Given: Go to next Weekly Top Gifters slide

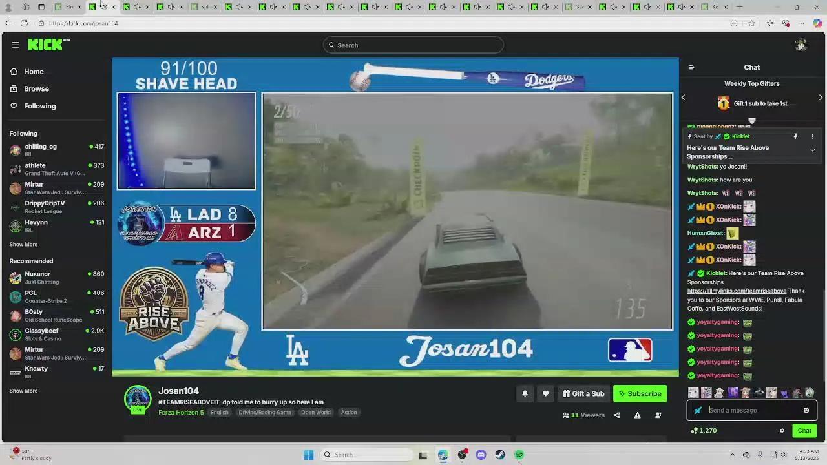Looking at the screenshot, I should 821,98.
